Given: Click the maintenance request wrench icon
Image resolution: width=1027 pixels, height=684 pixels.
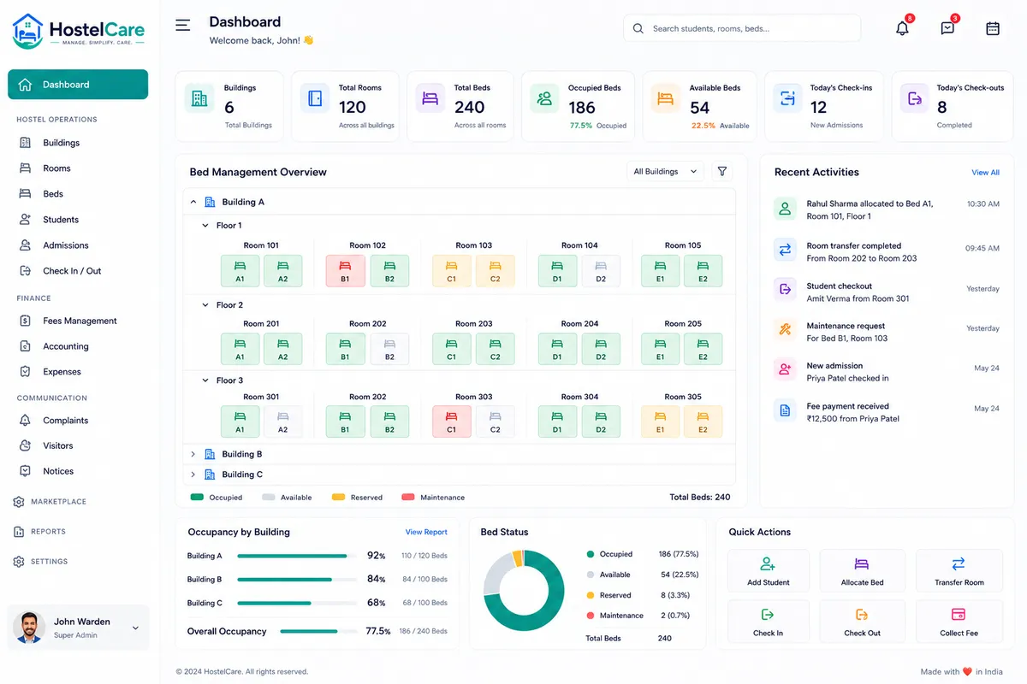Looking at the screenshot, I should point(785,329).
